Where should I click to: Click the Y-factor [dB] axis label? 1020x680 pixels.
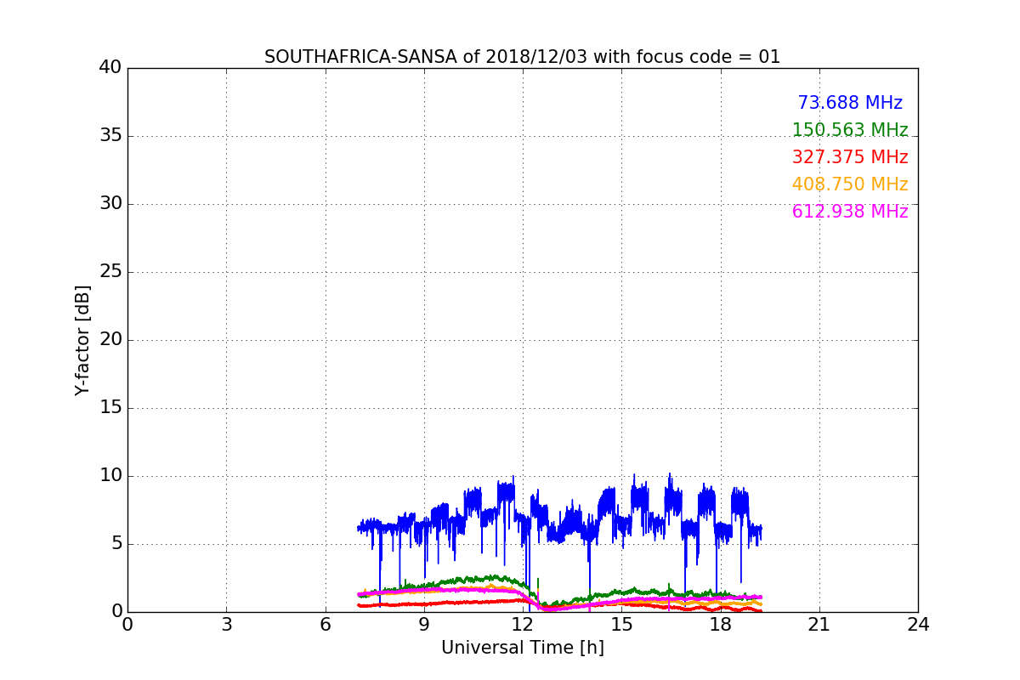click(x=82, y=340)
